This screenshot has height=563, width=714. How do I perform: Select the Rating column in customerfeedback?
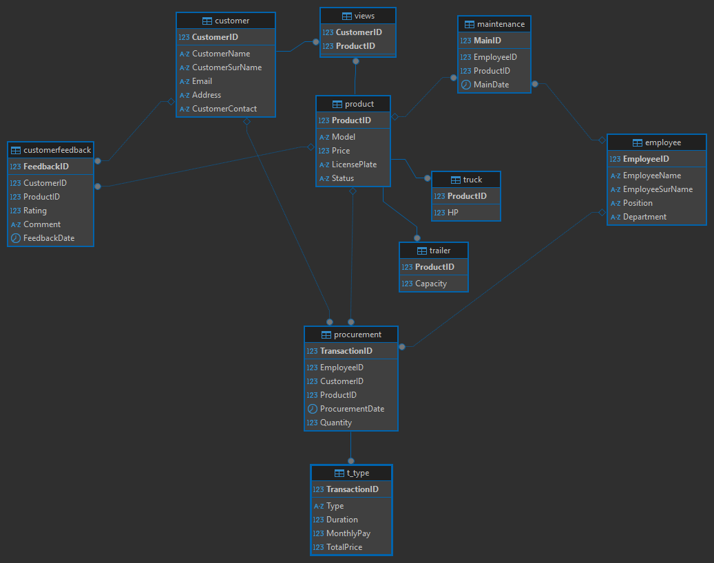coord(35,211)
